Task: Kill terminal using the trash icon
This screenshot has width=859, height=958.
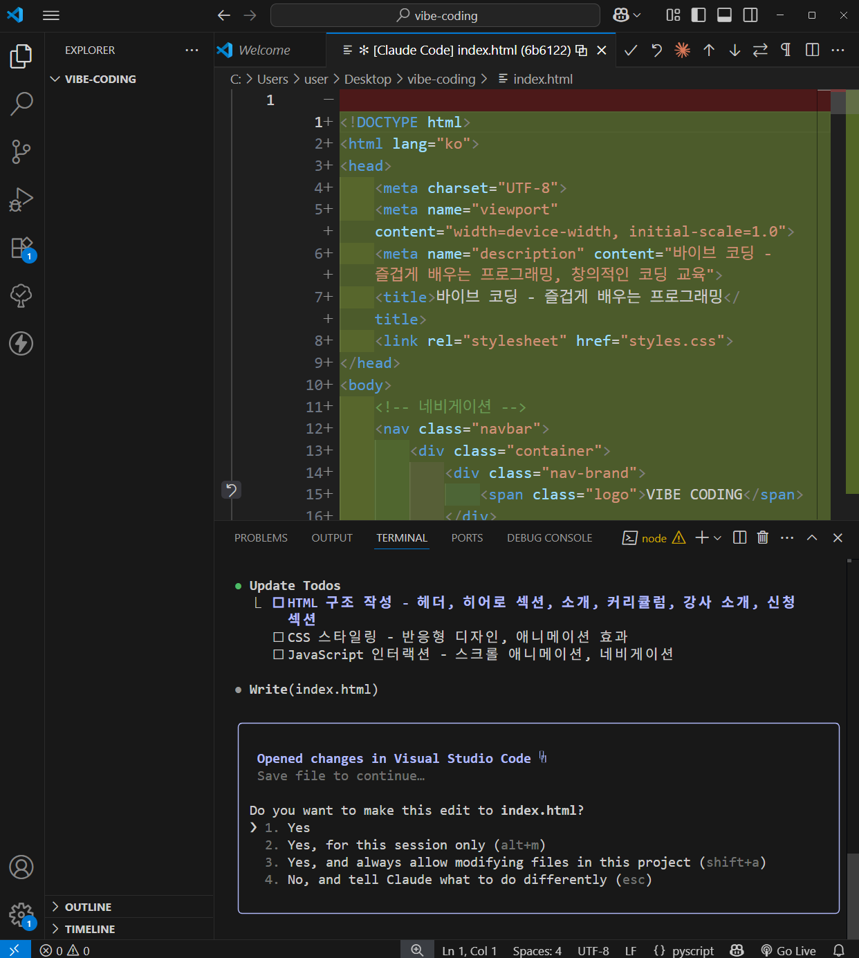Action: click(x=763, y=537)
